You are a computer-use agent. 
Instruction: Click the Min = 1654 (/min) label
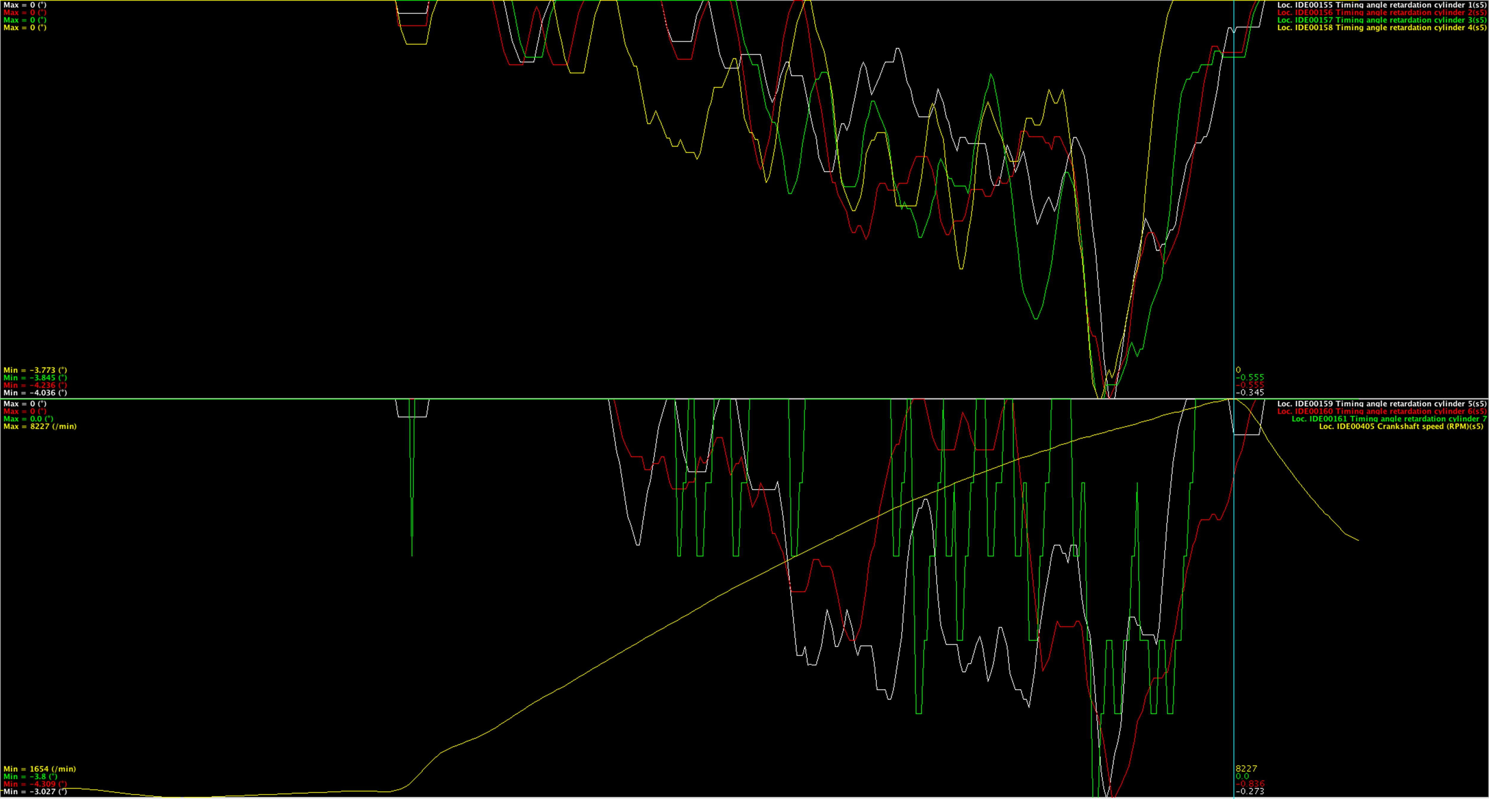point(39,768)
